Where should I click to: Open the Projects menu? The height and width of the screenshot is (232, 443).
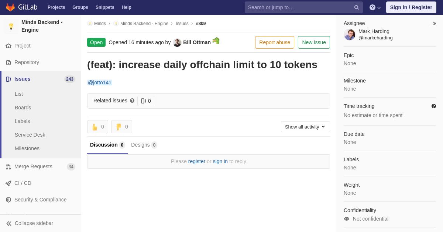[x=56, y=7]
